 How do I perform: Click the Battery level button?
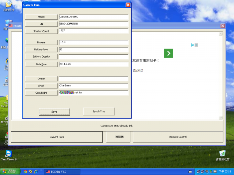click(41, 50)
